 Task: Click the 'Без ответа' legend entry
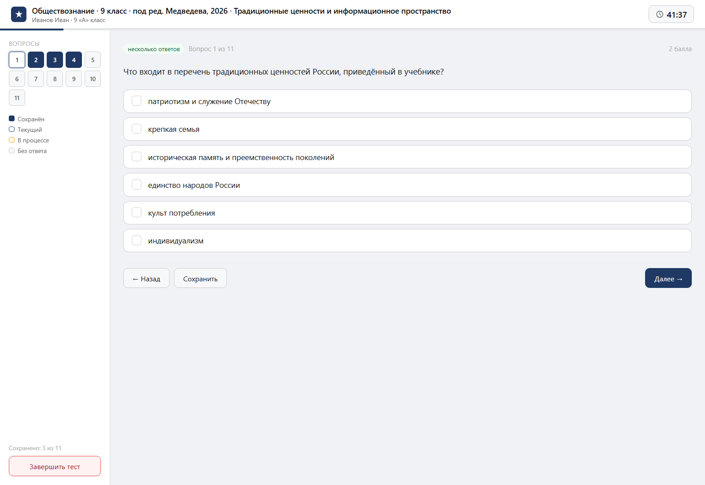pyautogui.click(x=28, y=151)
